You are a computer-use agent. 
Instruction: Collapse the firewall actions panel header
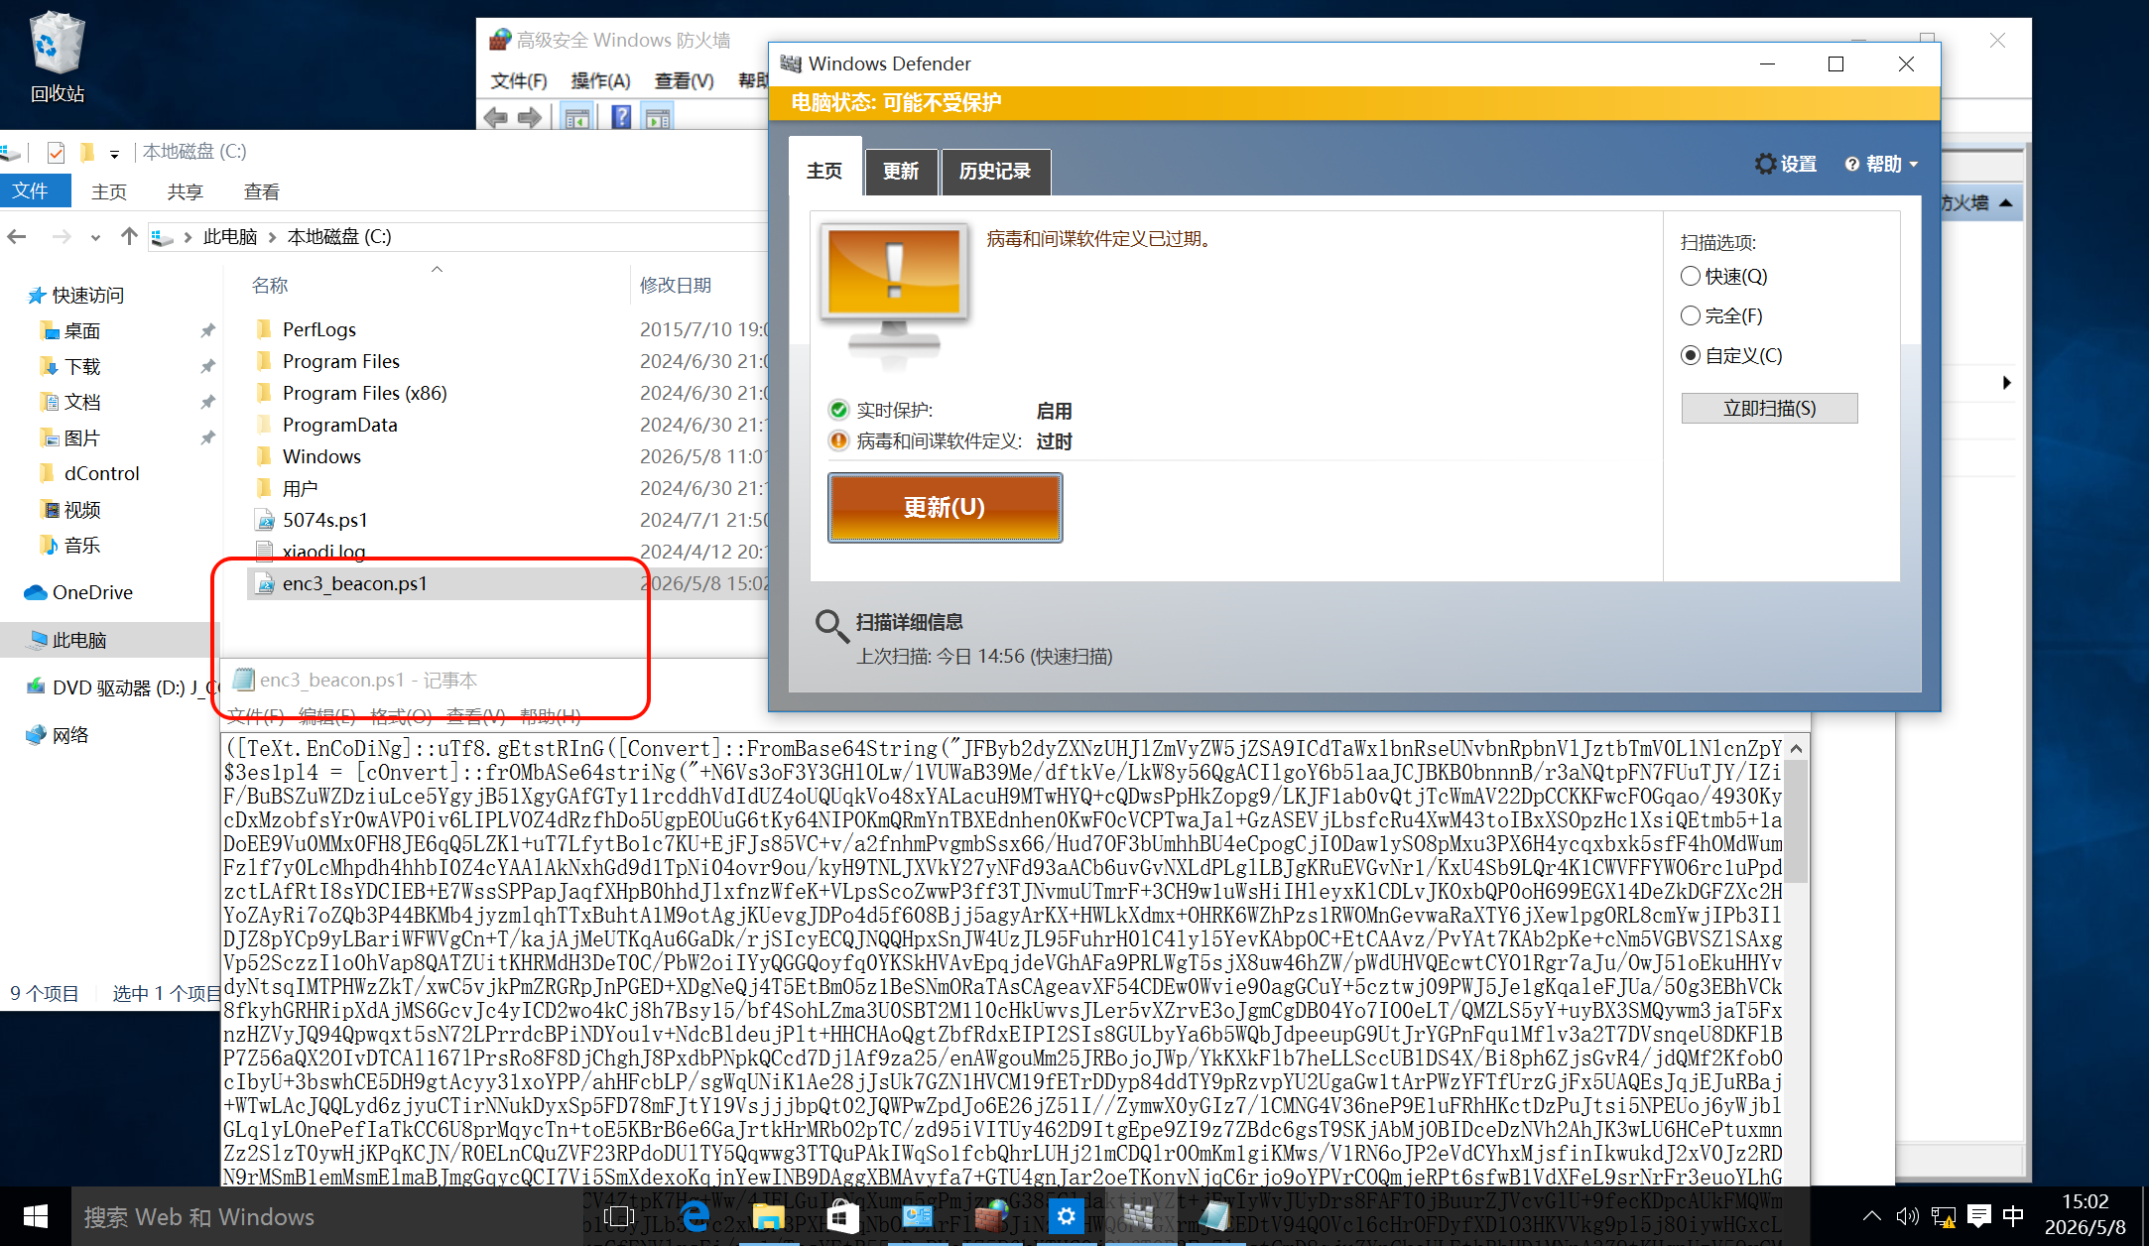tap(2005, 202)
